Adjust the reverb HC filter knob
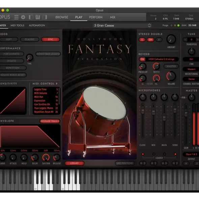Screen dimensions: 199x200 coord(156,78)
